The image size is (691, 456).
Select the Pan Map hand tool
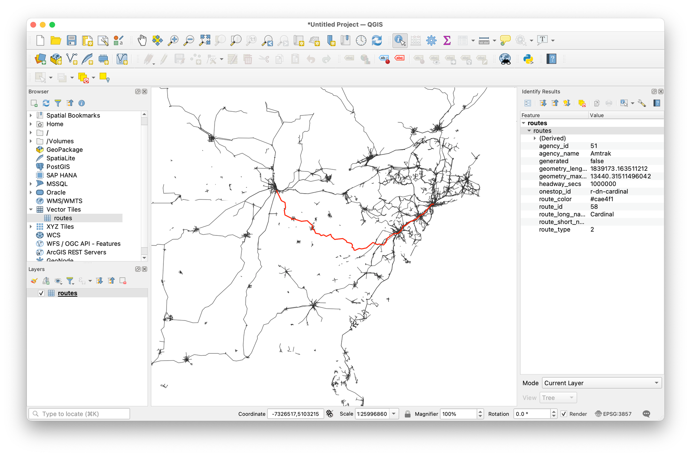pos(142,40)
